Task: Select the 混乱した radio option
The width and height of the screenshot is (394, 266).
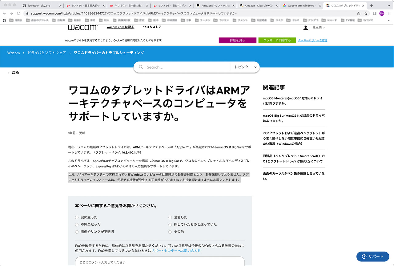Action: 170,217
